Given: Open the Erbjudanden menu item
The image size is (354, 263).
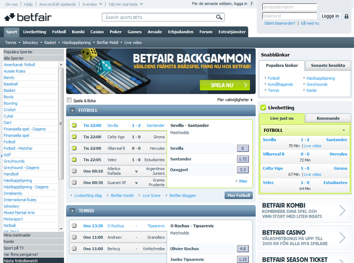Looking at the screenshot, I should (181, 32).
